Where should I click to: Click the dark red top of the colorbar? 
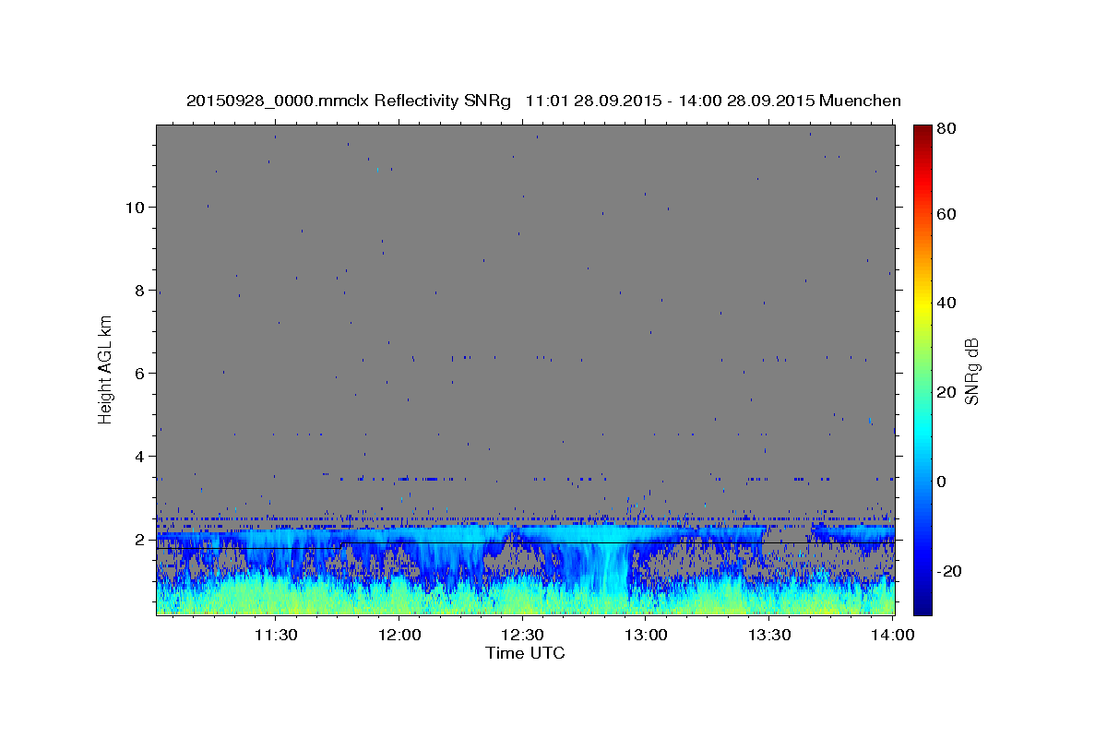[922, 131]
